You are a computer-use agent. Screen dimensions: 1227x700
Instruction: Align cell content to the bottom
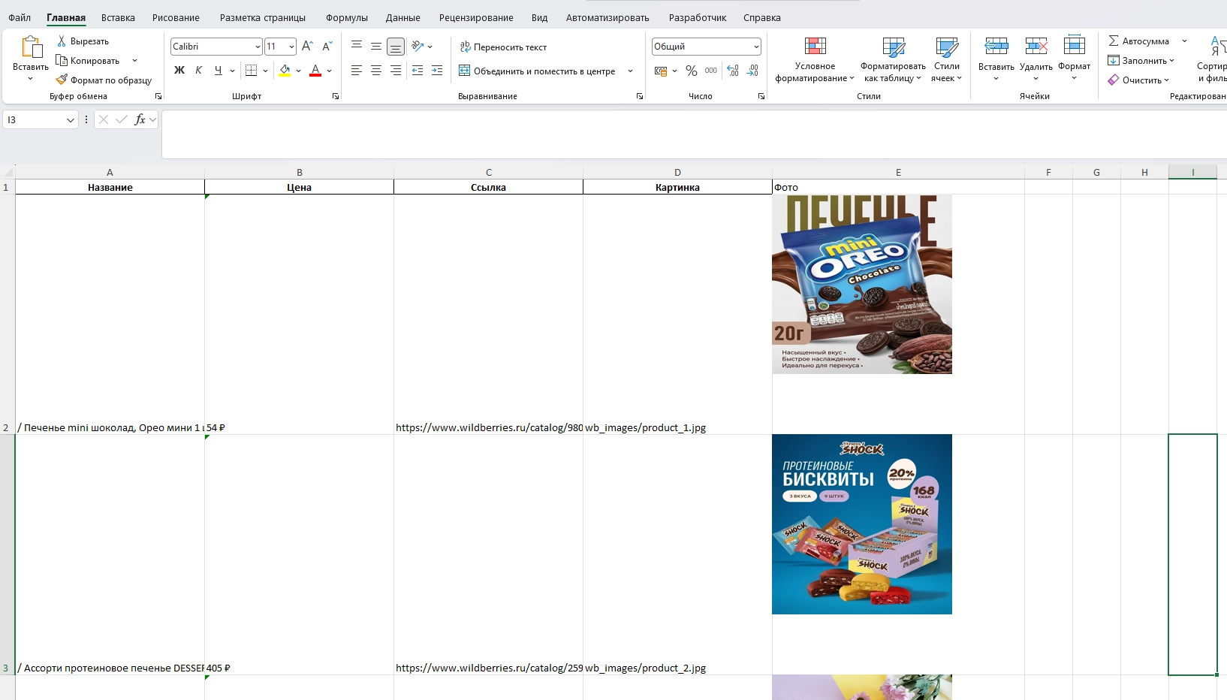click(396, 47)
